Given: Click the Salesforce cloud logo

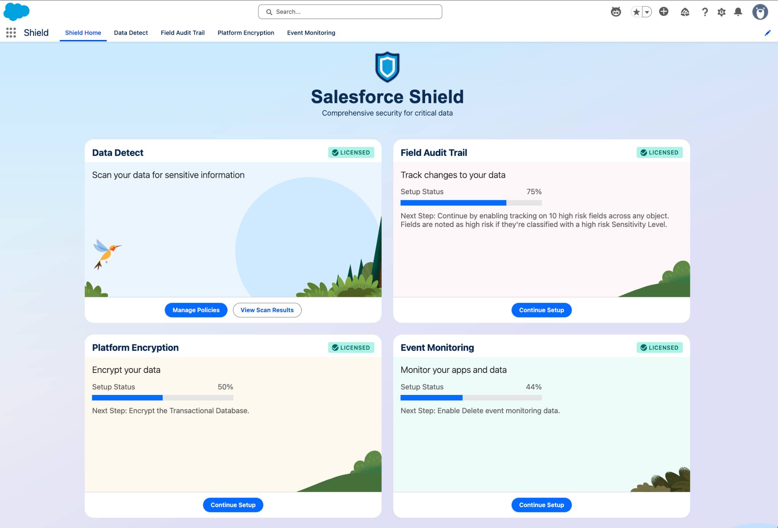Looking at the screenshot, I should [16, 12].
